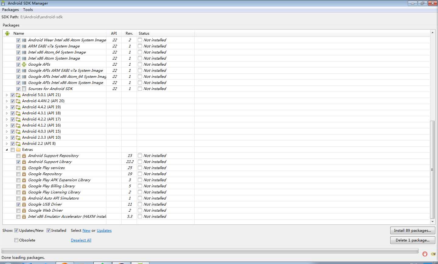Click the Android Auto API Simulators package icon

tap(24, 198)
